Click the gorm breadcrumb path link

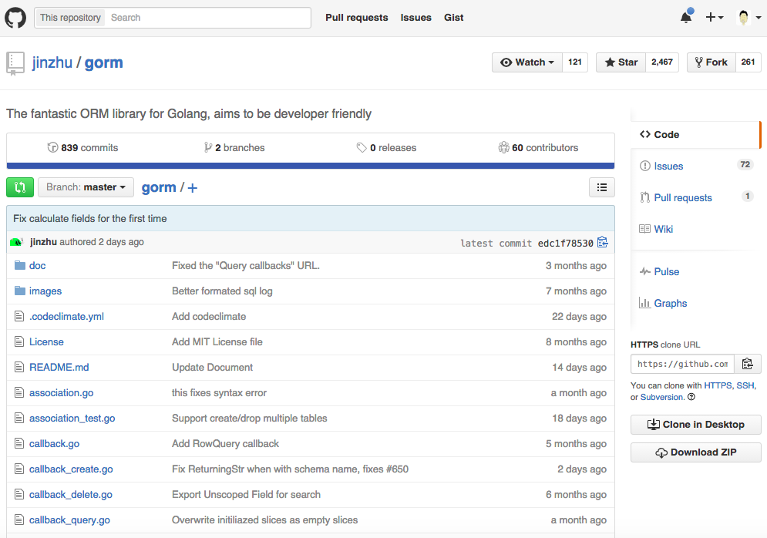(x=159, y=187)
